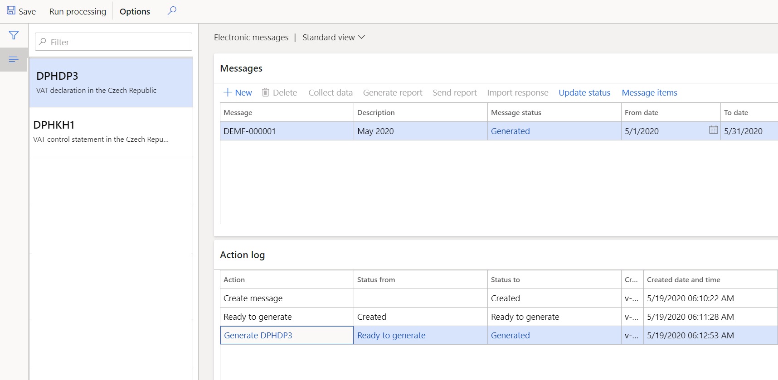Viewport: 778px width, 380px height.
Task: Open the From date calendar picker
Action: point(713,130)
